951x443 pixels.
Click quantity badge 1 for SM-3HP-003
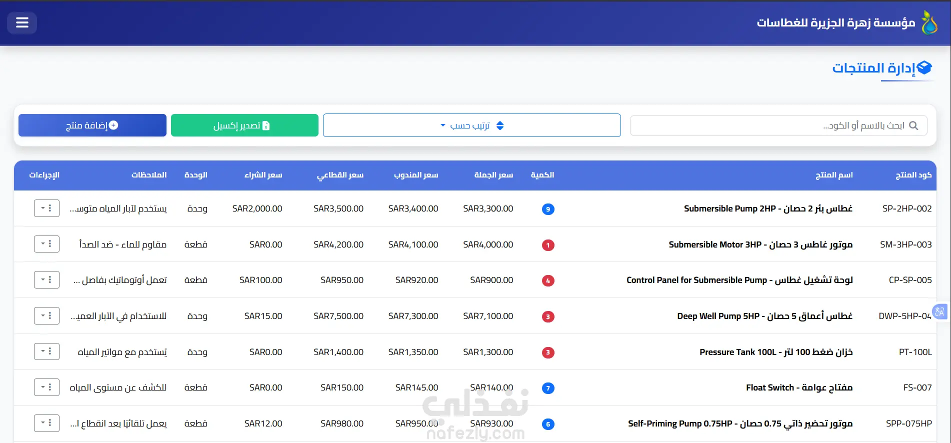548,245
